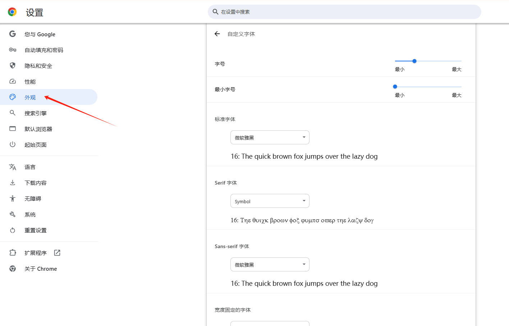
Task: Open the 宽度固定的字体 dropdown
Action: pos(270,323)
